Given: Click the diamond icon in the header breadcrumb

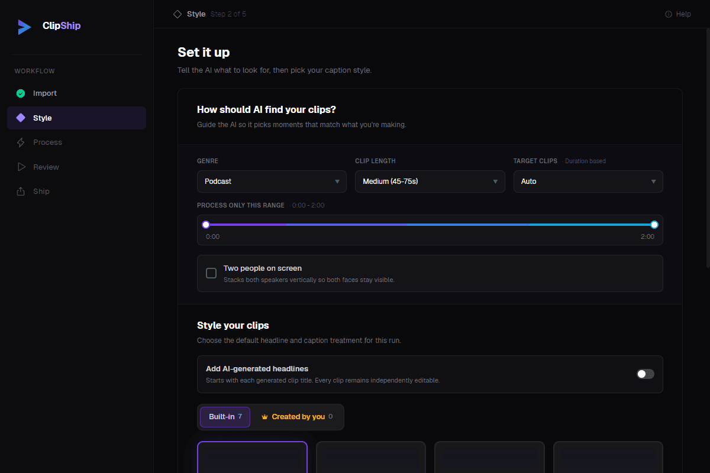Looking at the screenshot, I should click(x=177, y=14).
